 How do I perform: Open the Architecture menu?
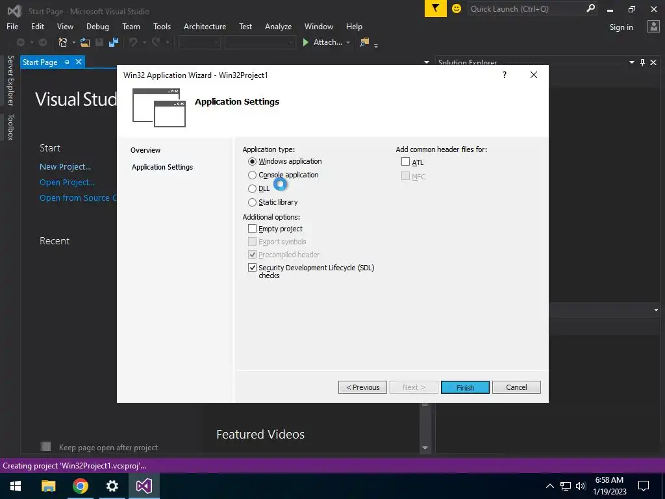[x=205, y=26]
